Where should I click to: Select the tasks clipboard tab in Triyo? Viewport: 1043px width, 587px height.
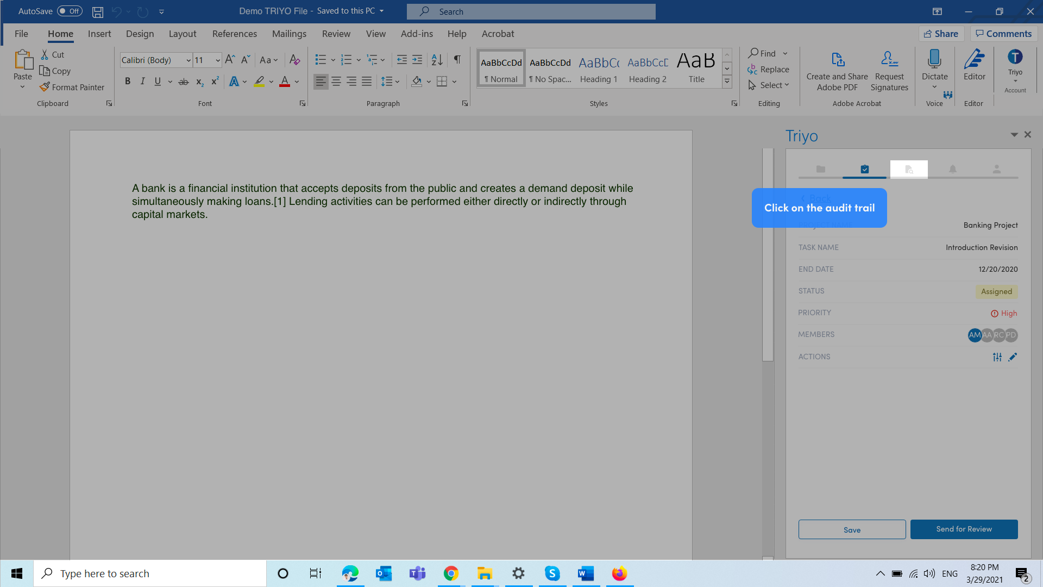864,170
